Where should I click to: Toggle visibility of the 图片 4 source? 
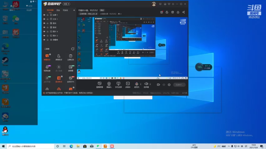point(44,31)
